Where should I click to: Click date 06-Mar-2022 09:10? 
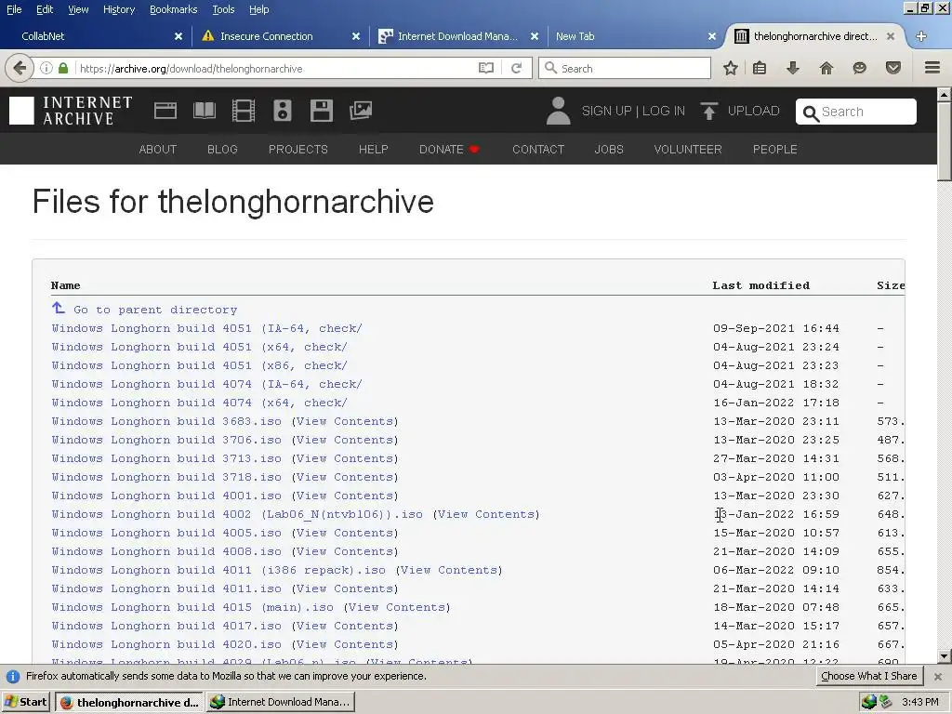pos(776,570)
